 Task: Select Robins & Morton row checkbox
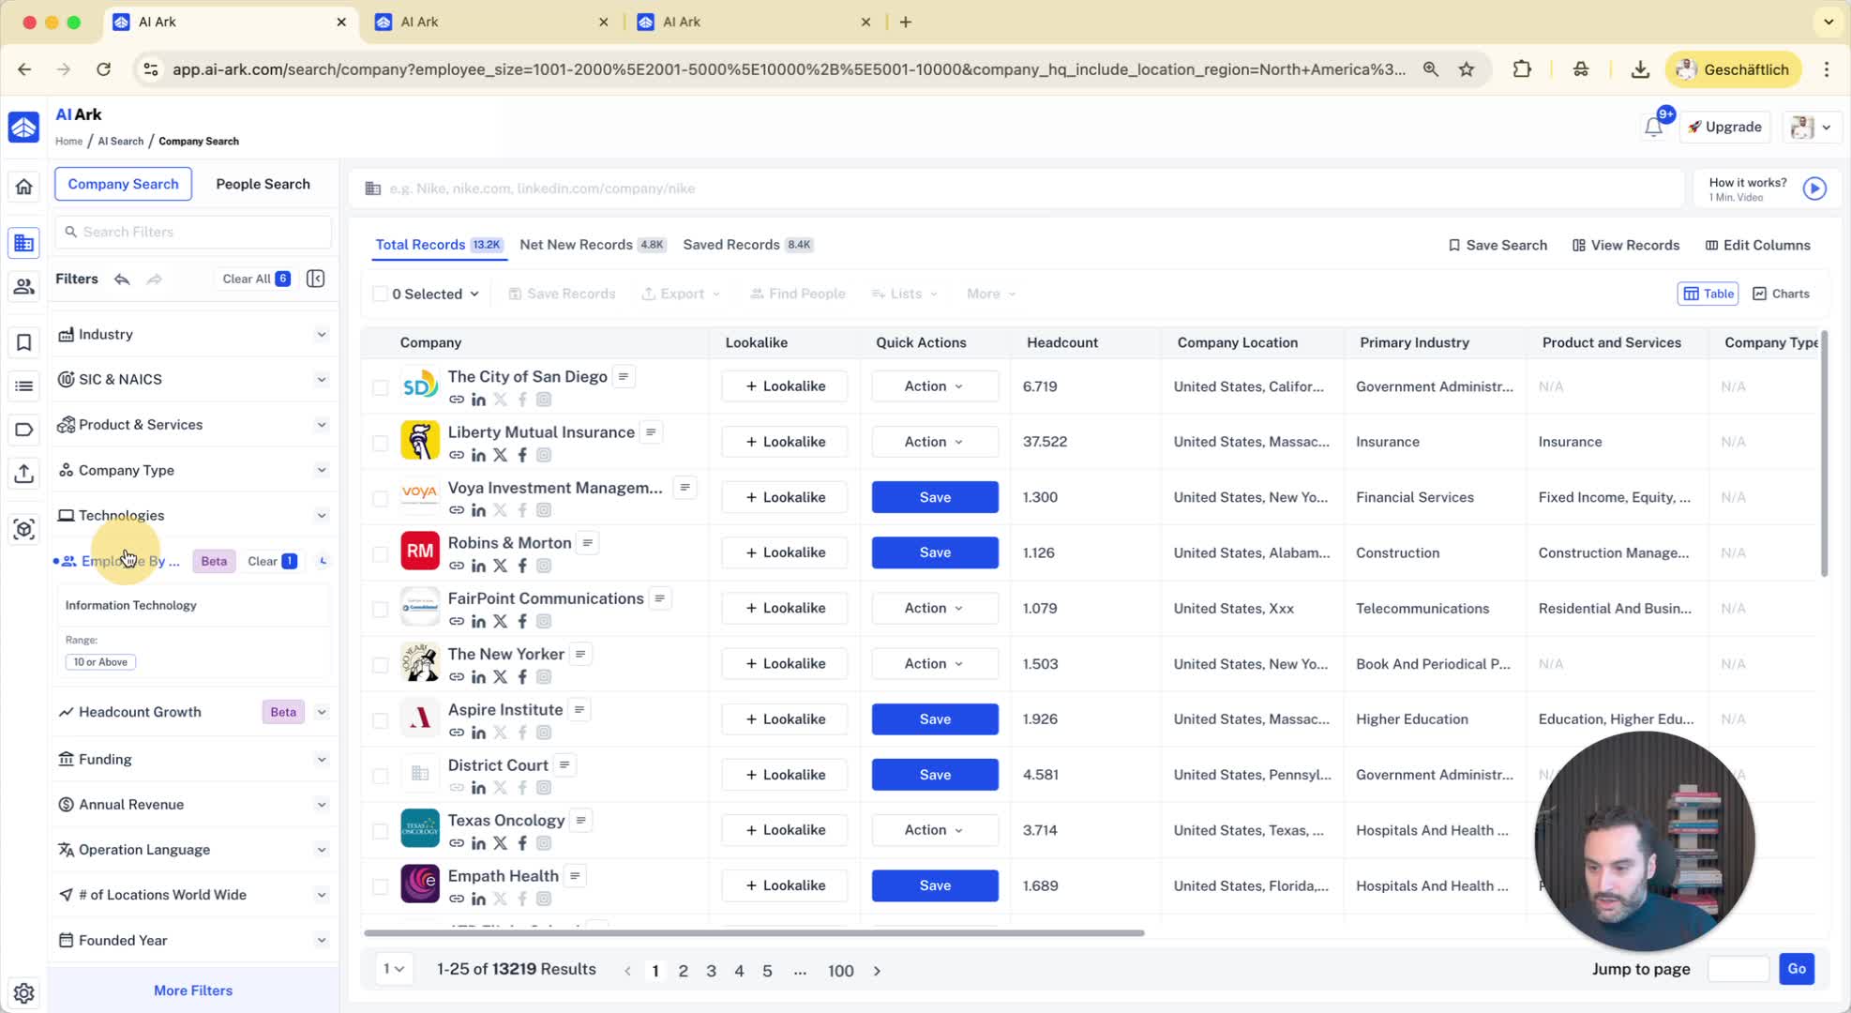[x=380, y=553]
